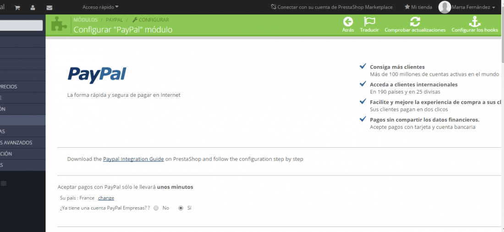The width and height of the screenshot is (504, 232).
Task: Click the Configurar breadcrumb with wrench
Action: [150, 20]
